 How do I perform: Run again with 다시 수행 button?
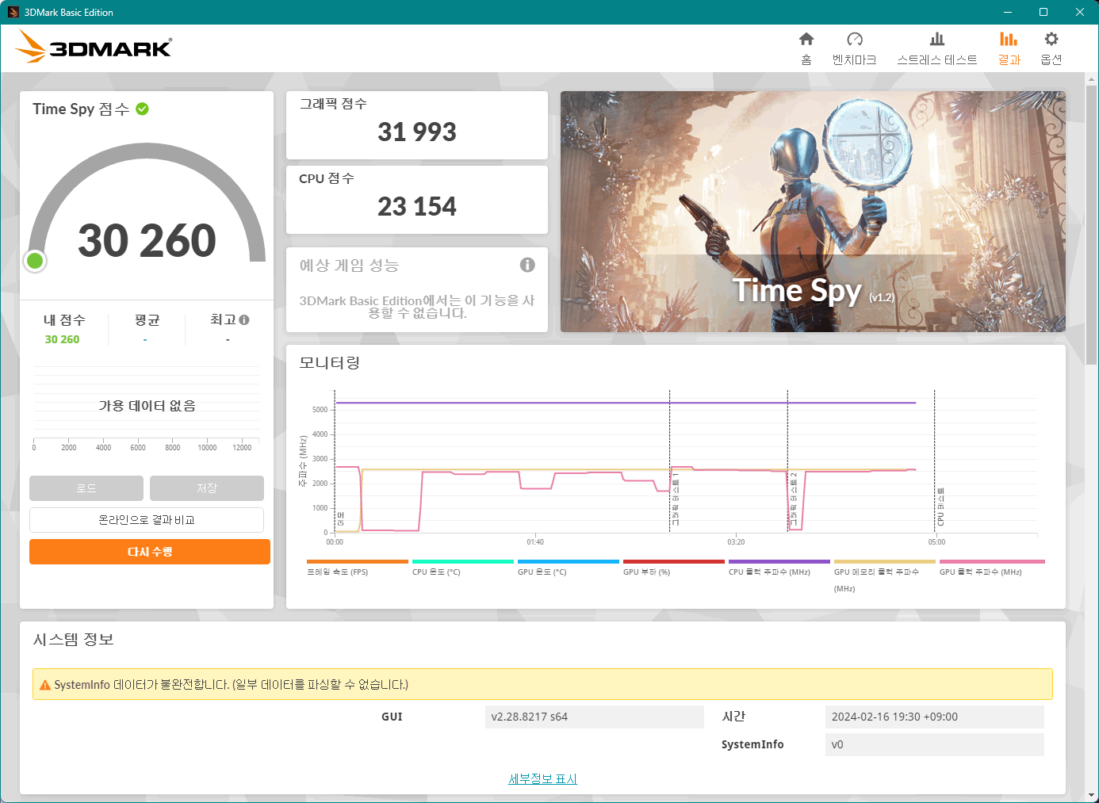(x=150, y=552)
